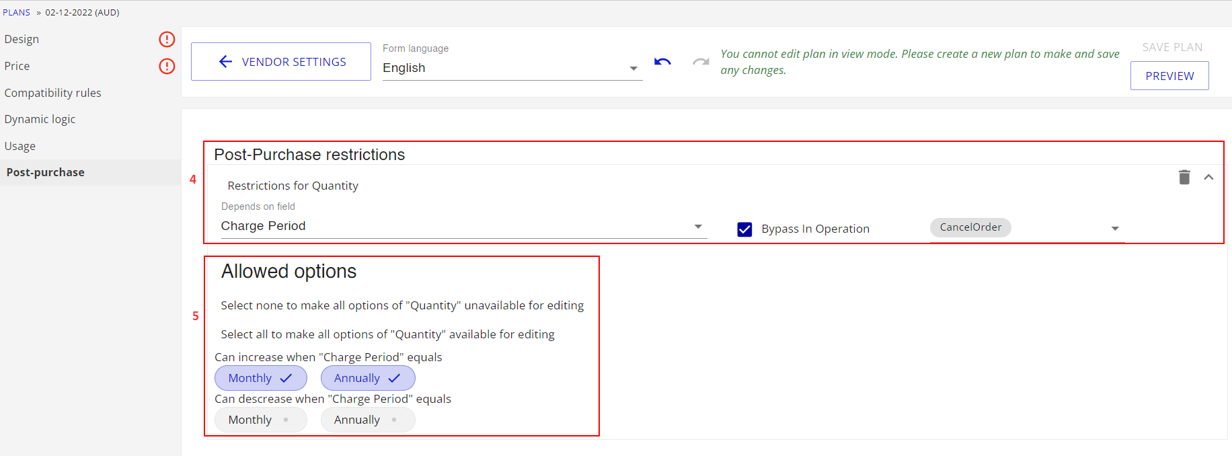Image resolution: width=1232 pixels, height=456 pixels.
Task: Open Compatibility rules section
Action: click(x=52, y=93)
